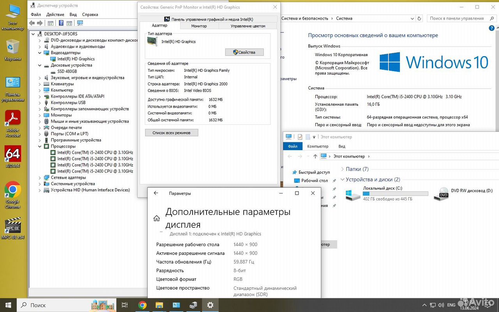Open the Панель управления desktop shortcut
This screenshot has width=499, height=312.
click(12, 89)
